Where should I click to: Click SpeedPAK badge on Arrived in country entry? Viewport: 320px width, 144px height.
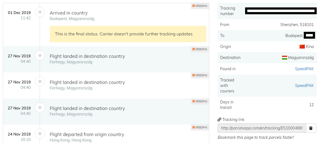click(x=200, y=6)
